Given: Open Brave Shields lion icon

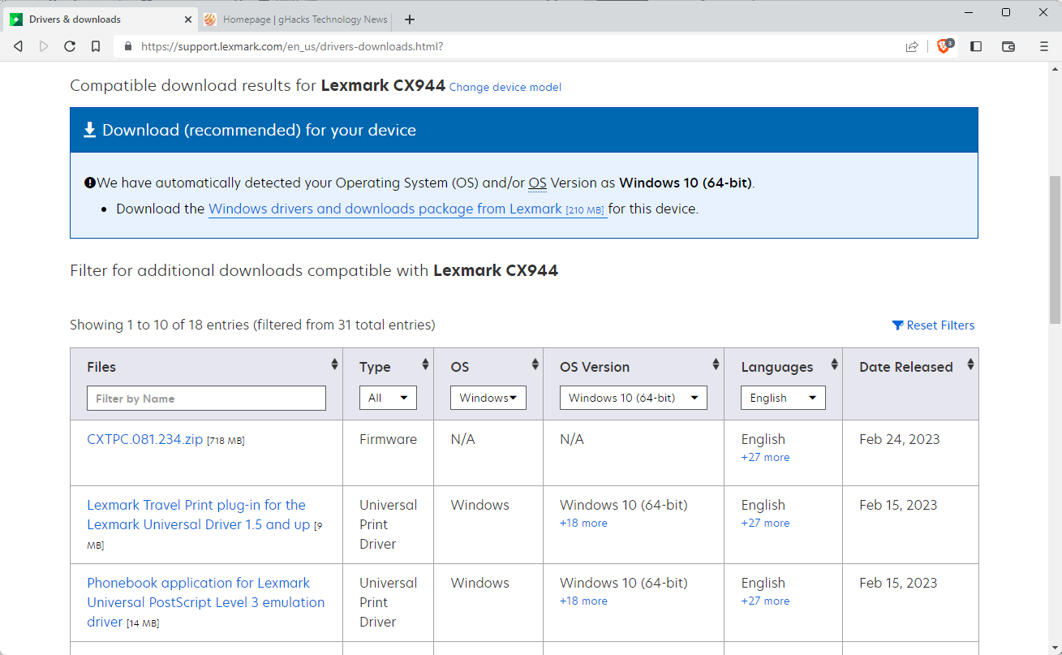Looking at the screenshot, I should [x=944, y=46].
